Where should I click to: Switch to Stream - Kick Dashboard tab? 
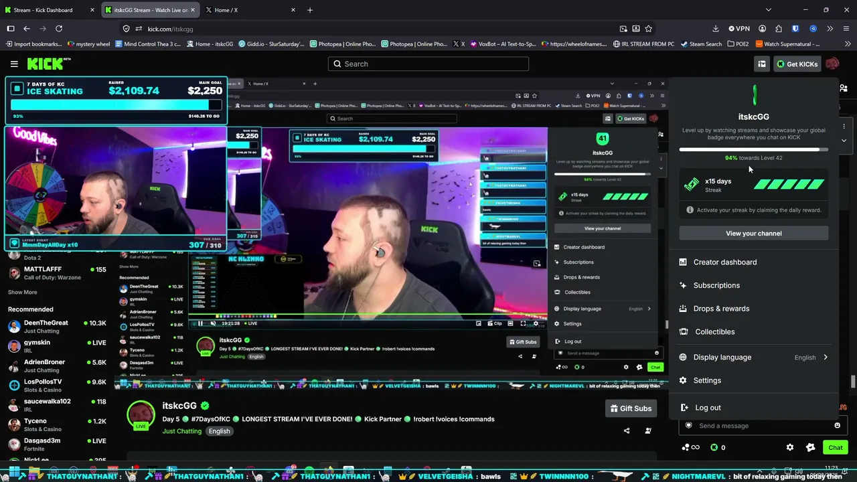point(48,10)
